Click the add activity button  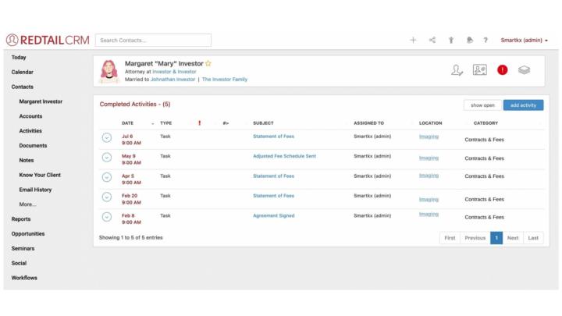pyautogui.click(x=523, y=105)
